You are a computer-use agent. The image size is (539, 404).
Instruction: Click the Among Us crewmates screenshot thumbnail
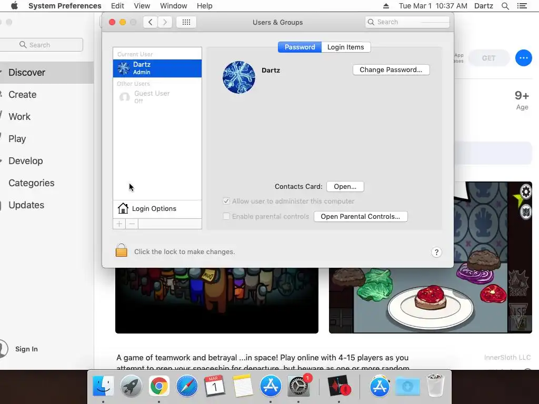tap(216, 300)
